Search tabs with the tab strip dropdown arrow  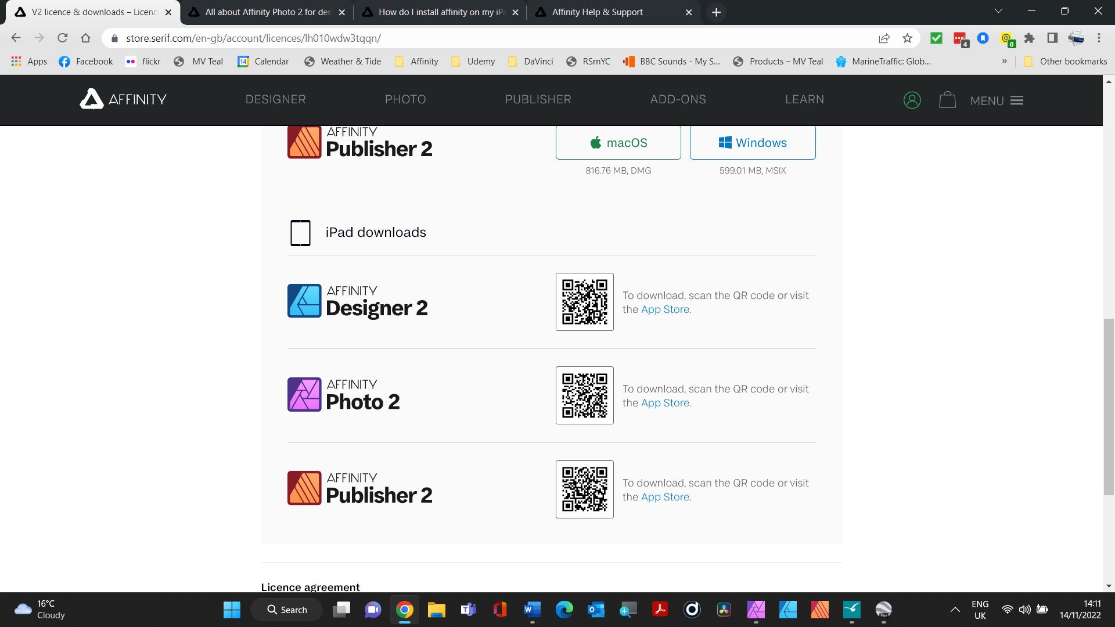pos(998,11)
